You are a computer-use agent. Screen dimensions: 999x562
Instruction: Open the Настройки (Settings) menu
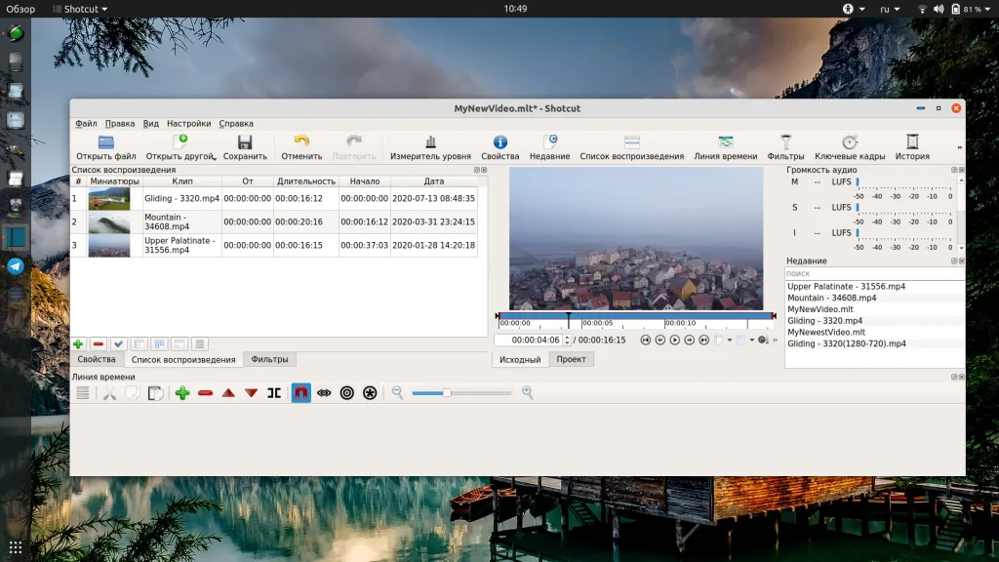(x=188, y=124)
